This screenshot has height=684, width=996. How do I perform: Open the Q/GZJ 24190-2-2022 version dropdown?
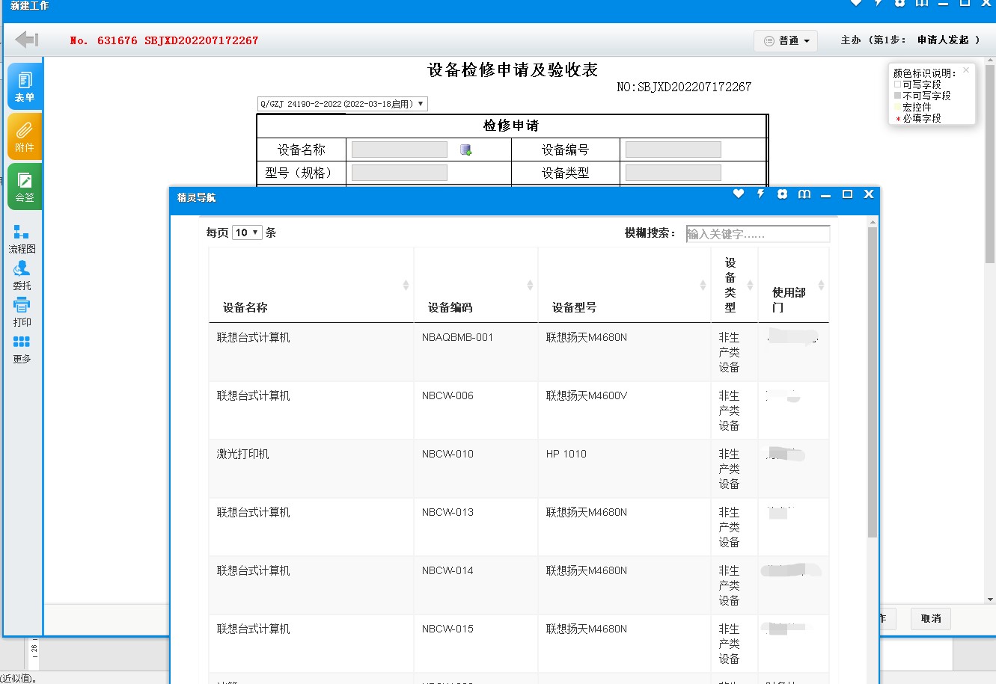[342, 104]
